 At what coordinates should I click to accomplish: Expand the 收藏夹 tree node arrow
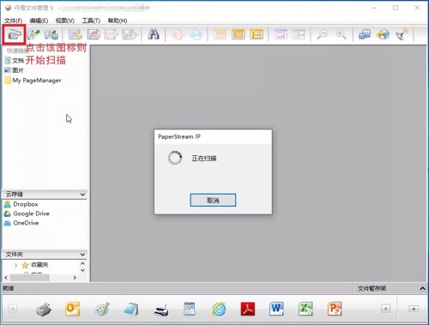click(15, 265)
